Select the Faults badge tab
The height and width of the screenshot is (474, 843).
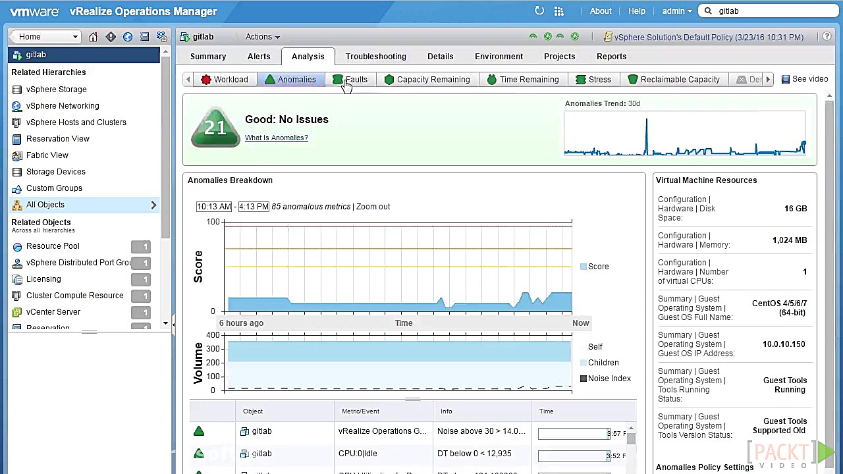[350, 80]
